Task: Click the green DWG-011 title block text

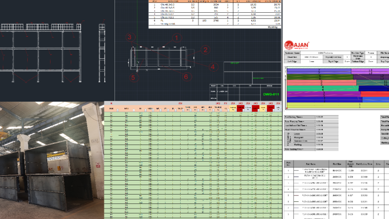Action: coord(271,94)
